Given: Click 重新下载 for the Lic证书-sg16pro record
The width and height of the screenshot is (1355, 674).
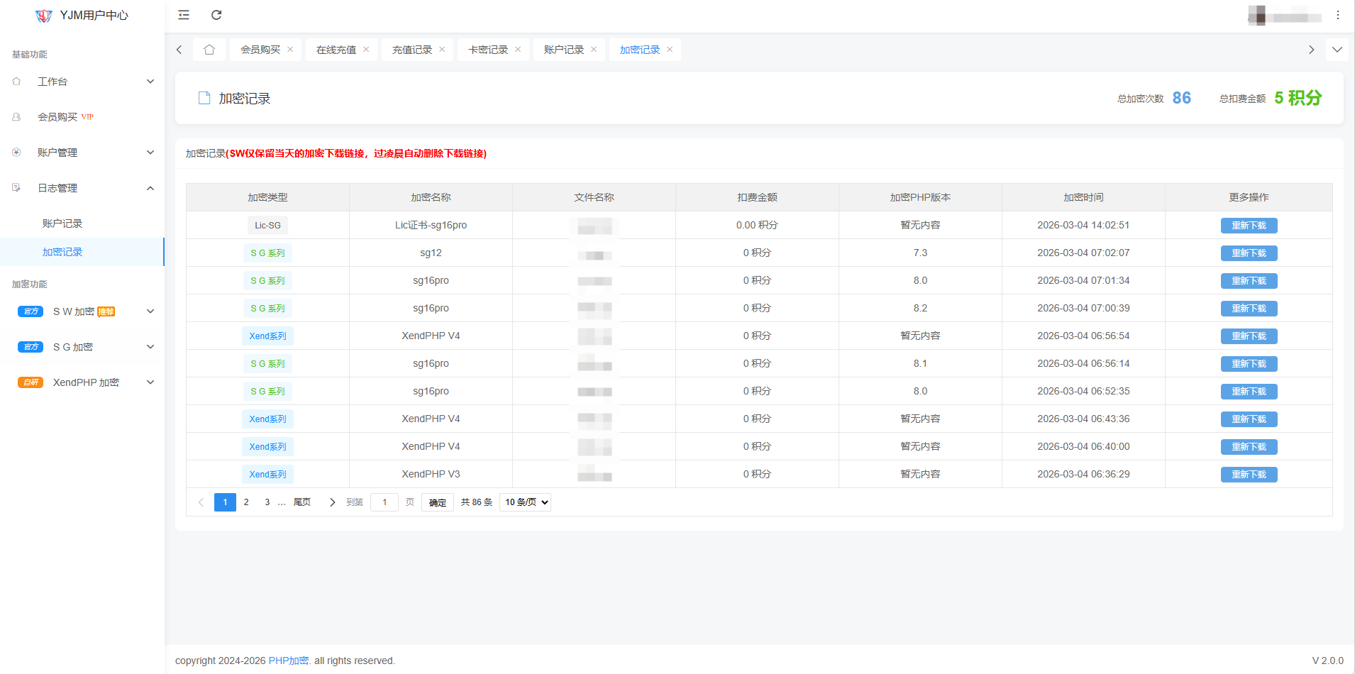Looking at the screenshot, I should pos(1249,226).
